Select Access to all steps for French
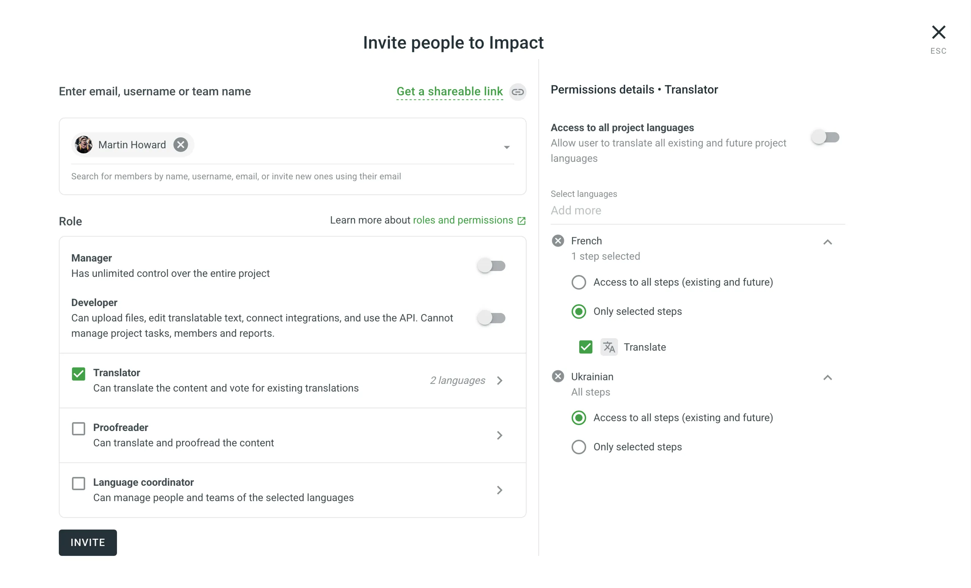Screen dimensions: 971x588 tap(579, 282)
